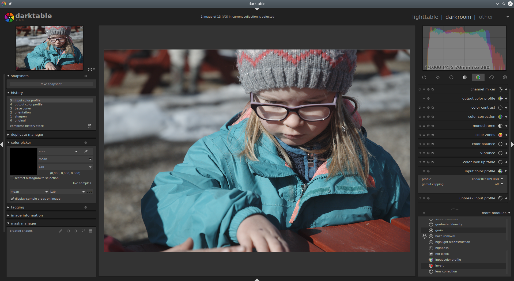Collapse the left side panel arrow

tap(2, 145)
